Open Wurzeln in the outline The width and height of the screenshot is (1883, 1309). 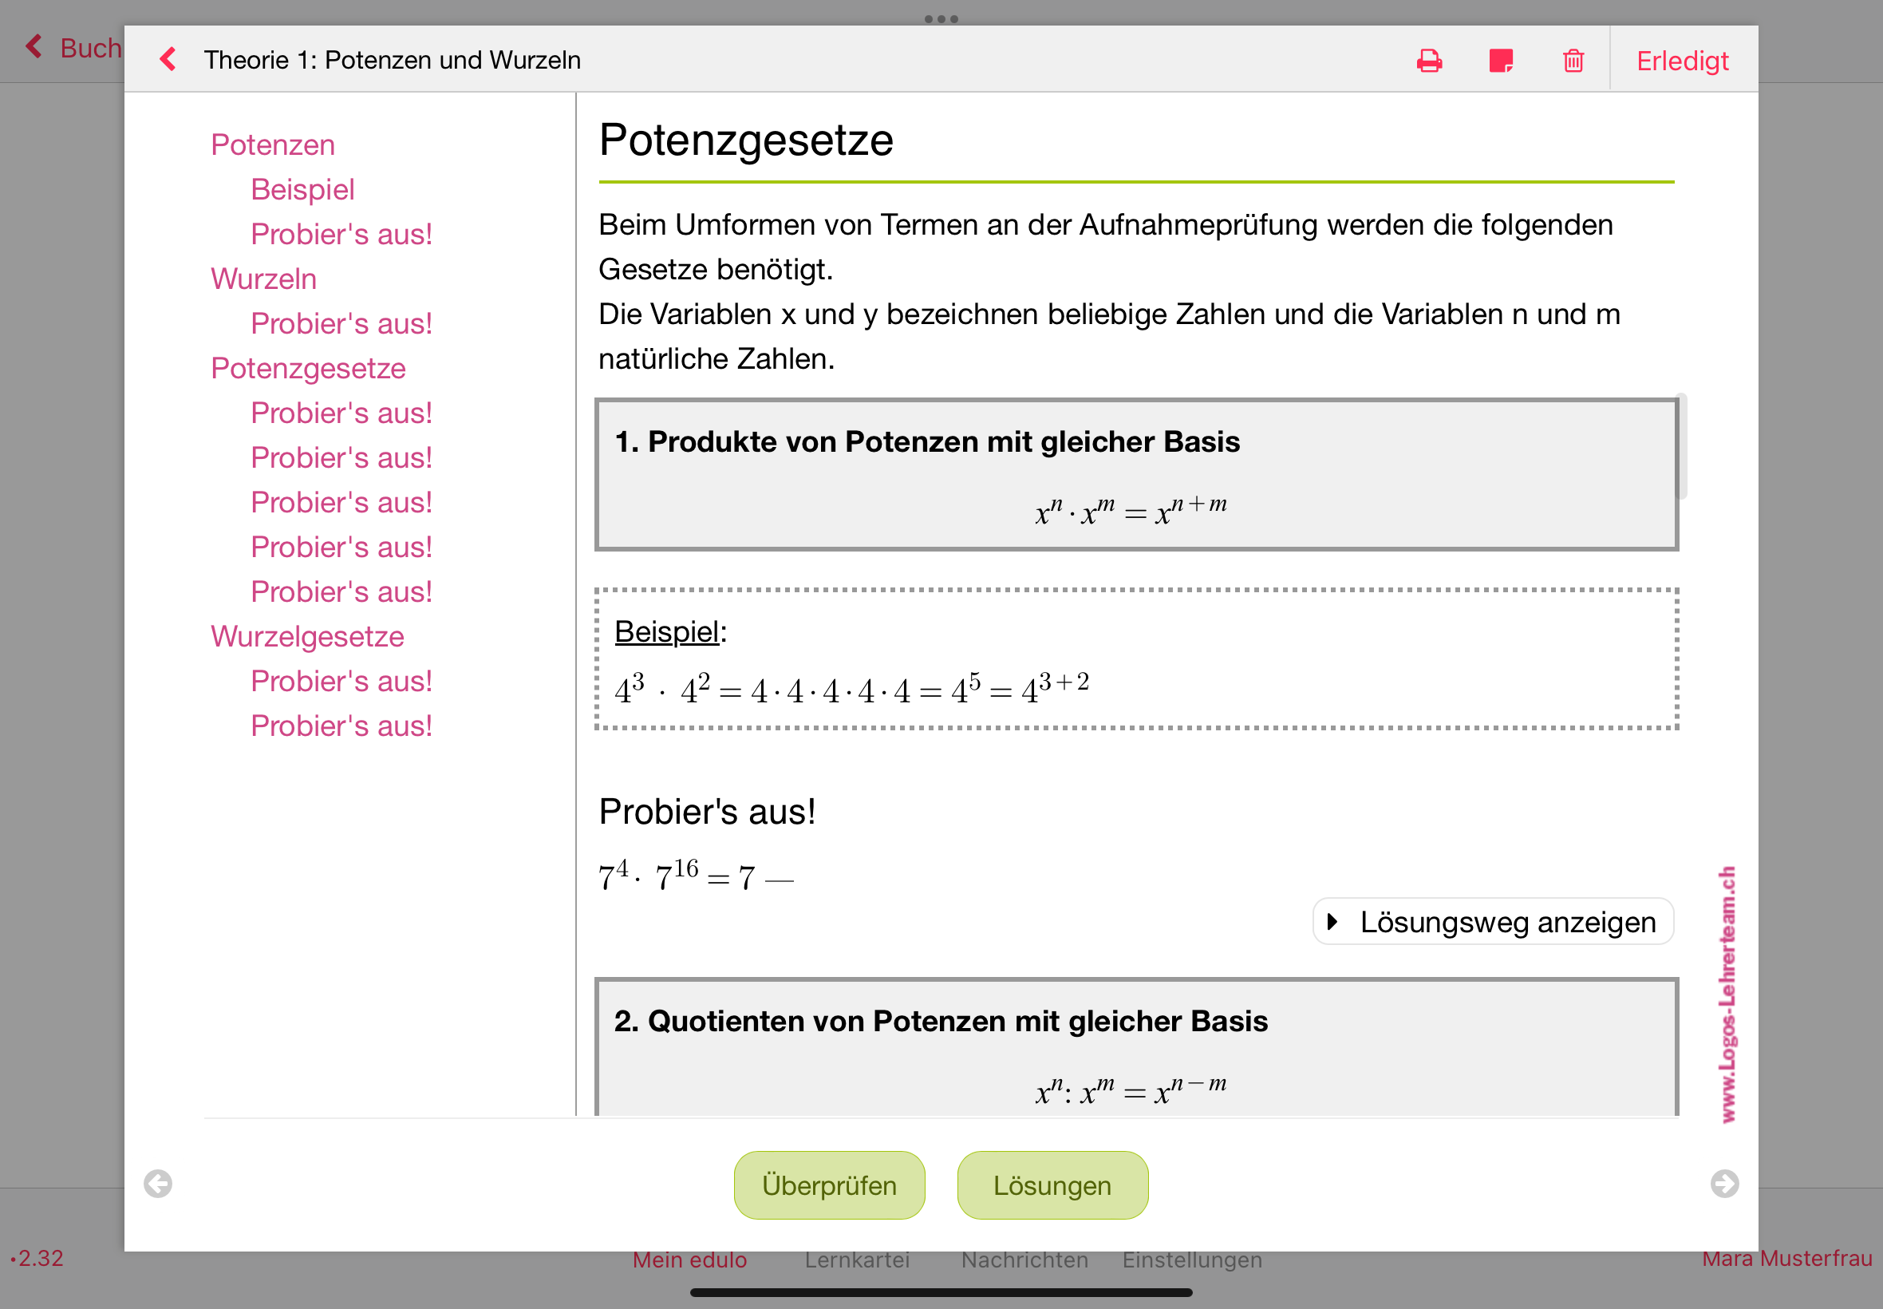[x=263, y=279]
